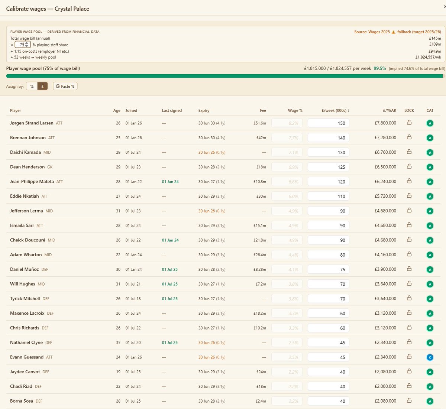446x409 pixels.
Task: Click the fallback warning triangle icon
Action: point(394,32)
